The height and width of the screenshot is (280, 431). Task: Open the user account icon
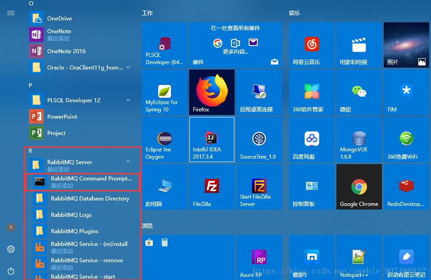(11, 227)
